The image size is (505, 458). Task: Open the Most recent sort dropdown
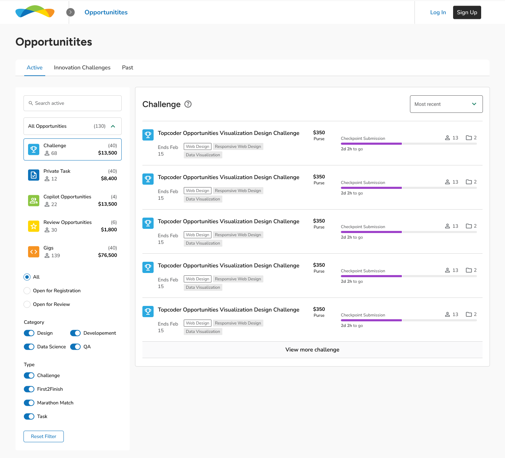(446, 104)
